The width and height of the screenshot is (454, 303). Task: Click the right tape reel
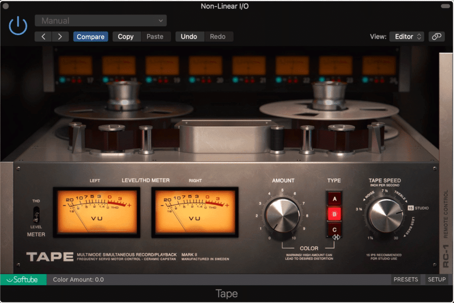329,109
